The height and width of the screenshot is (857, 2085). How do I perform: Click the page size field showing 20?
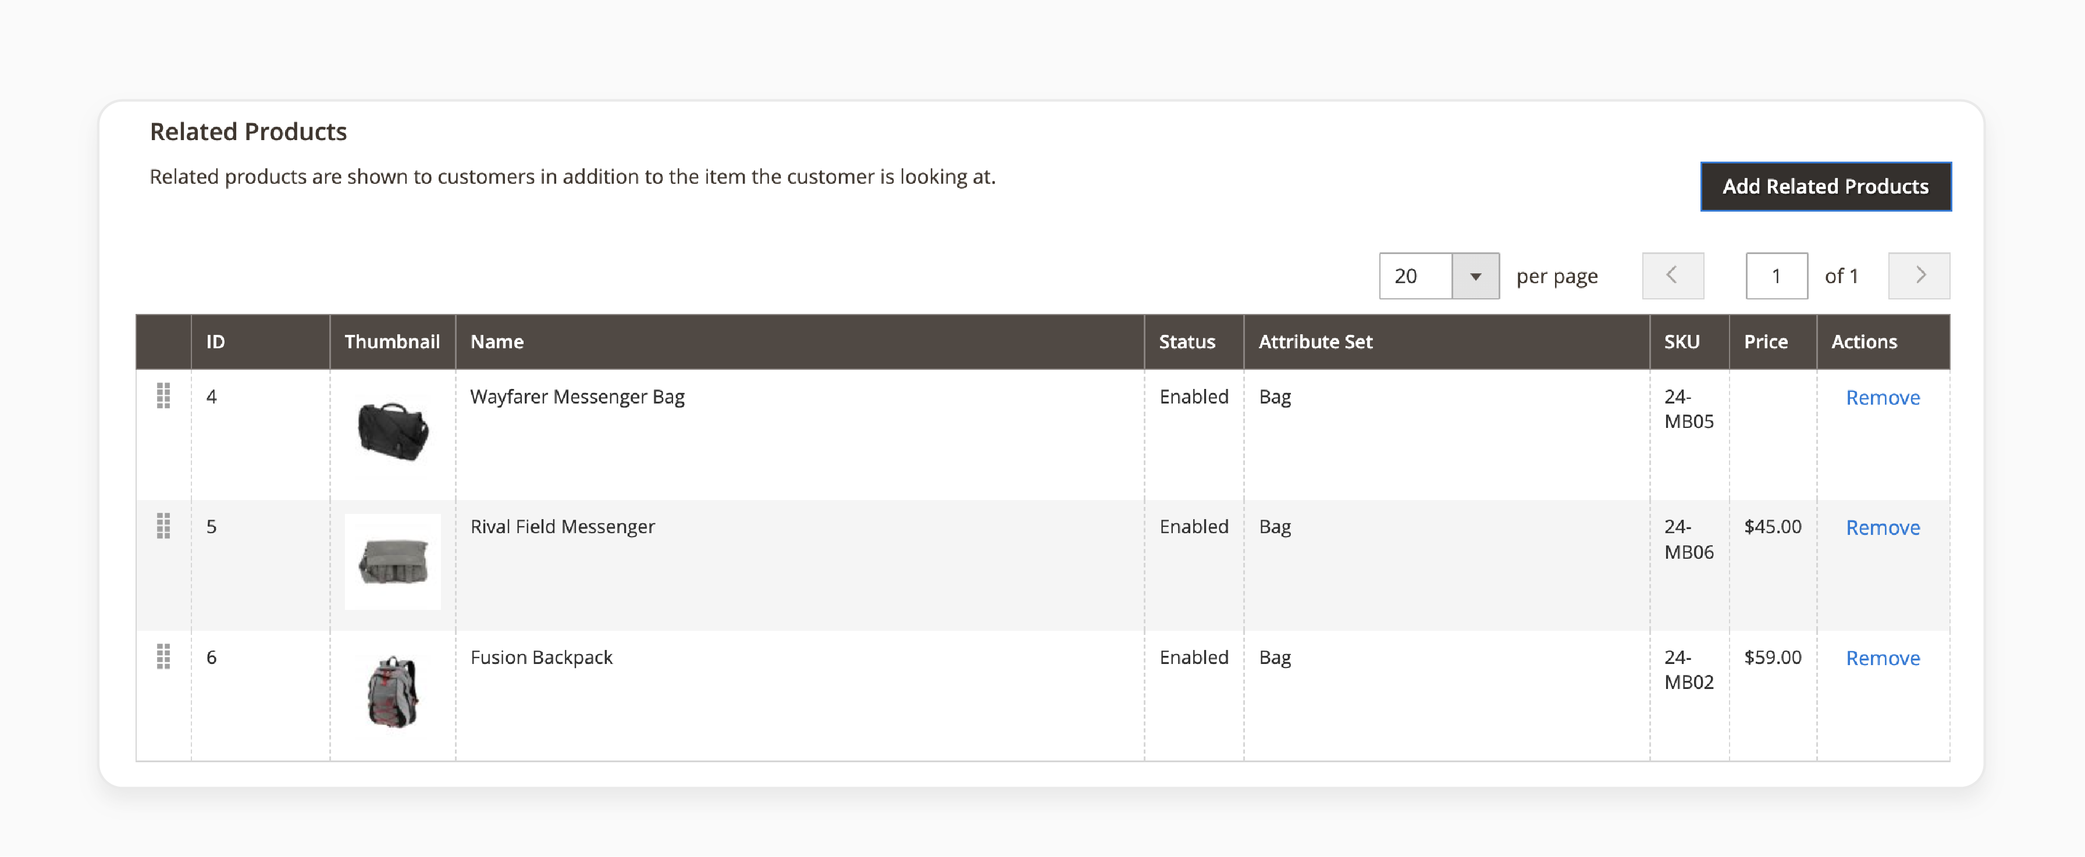point(1415,276)
